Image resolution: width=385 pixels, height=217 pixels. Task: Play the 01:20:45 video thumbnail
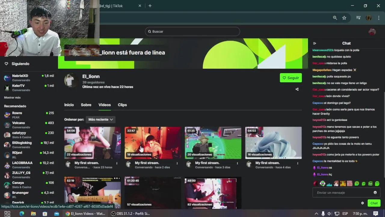(153, 193)
